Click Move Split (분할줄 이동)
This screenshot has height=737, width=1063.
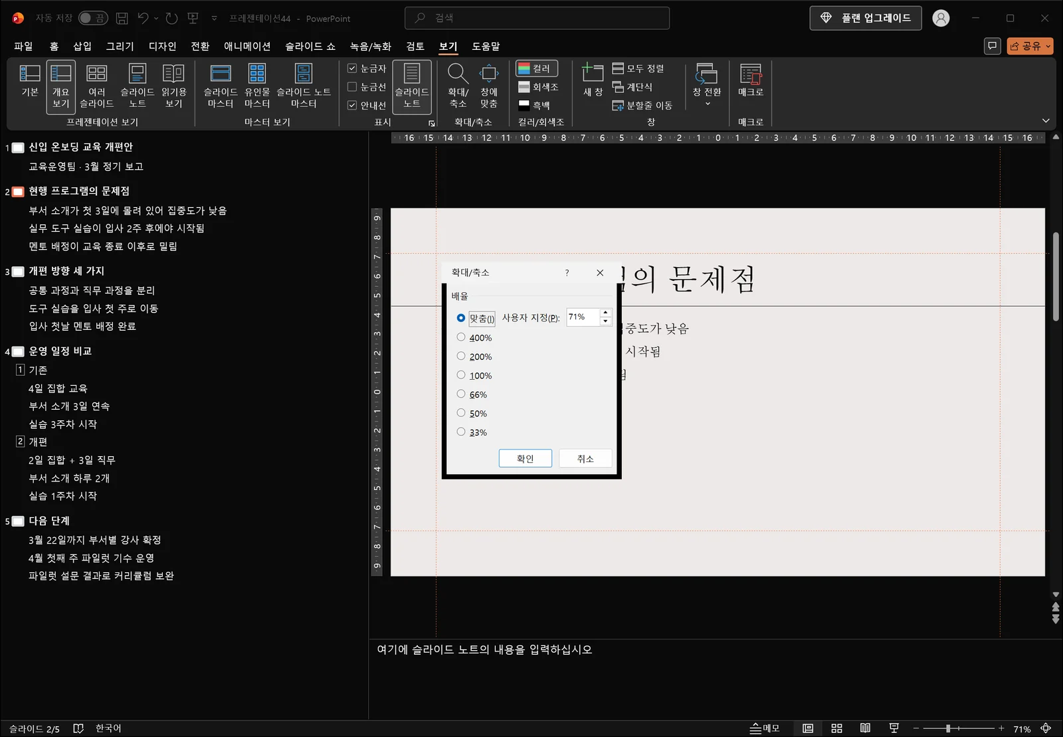(x=642, y=105)
